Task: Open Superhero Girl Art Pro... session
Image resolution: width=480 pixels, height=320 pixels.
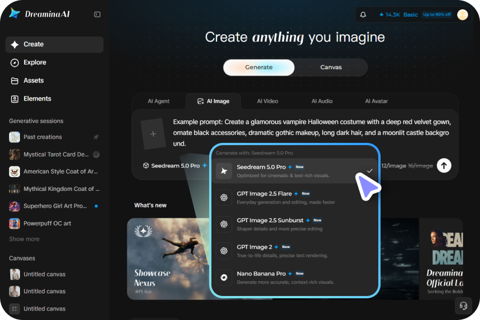Action: 54,206
